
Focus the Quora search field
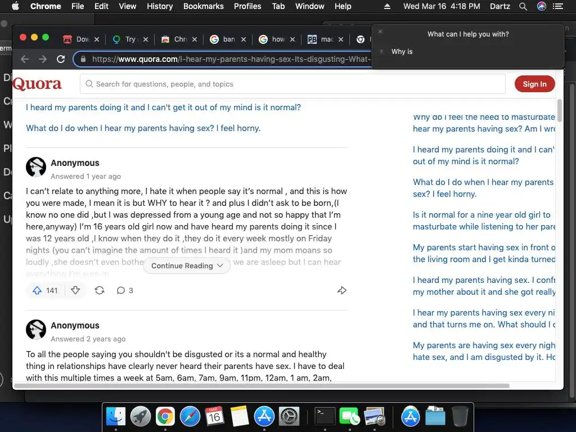tap(292, 84)
